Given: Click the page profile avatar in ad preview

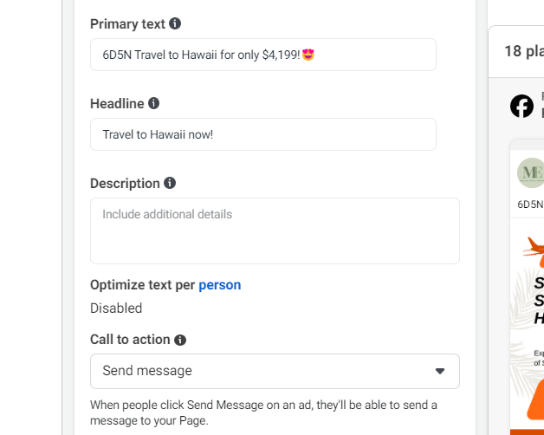Looking at the screenshot, I should click(530, 172).
